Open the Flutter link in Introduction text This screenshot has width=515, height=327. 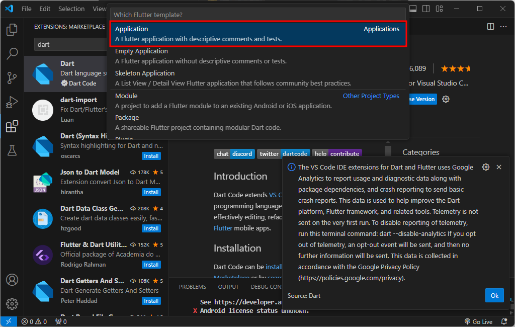223,228
